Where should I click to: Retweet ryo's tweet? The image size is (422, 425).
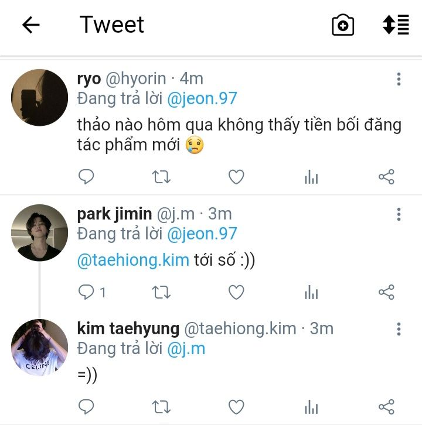click(x=161, y=177)
